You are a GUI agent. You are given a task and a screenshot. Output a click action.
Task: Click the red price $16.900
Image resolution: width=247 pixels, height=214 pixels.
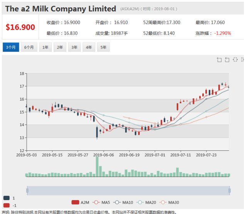[x=20, y=27]
